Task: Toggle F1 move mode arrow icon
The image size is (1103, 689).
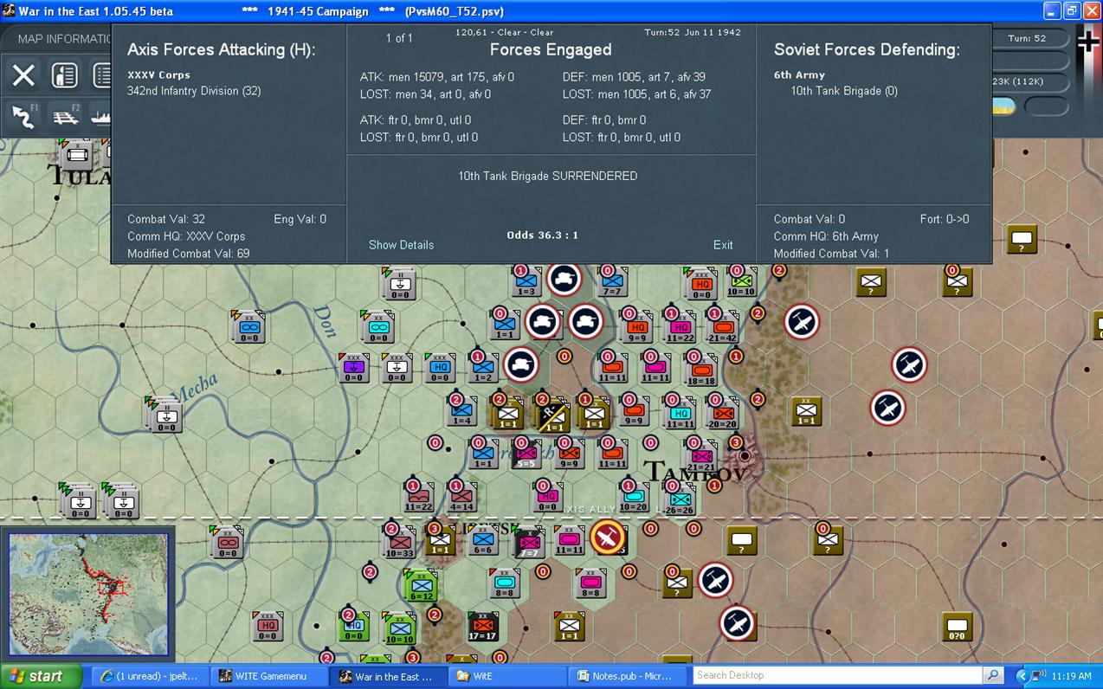Action: click(23, 117)
